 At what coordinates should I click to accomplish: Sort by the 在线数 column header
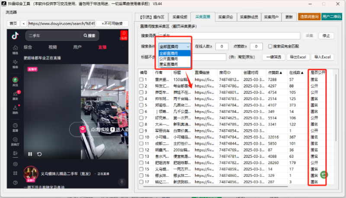coord(296,73)
